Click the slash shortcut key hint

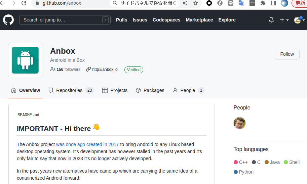[105, 20]
